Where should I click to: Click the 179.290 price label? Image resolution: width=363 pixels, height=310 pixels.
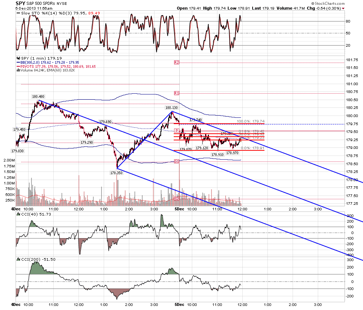tap(87, 142)
